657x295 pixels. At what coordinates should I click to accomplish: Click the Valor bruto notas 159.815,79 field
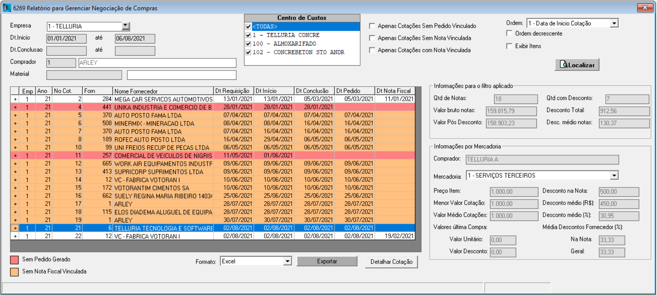(511, 111)
